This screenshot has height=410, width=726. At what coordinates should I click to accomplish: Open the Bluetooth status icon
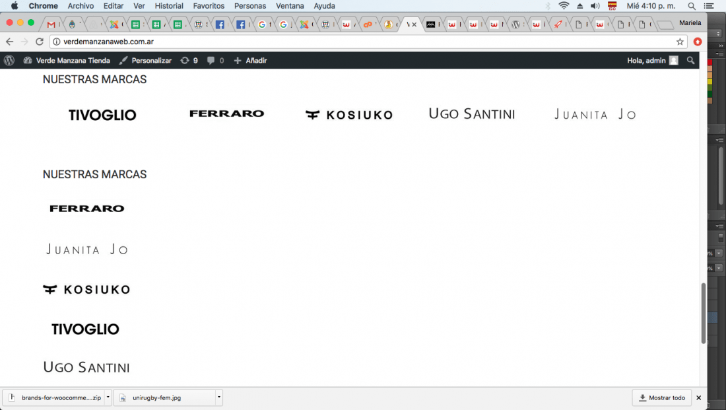[548, 6]
